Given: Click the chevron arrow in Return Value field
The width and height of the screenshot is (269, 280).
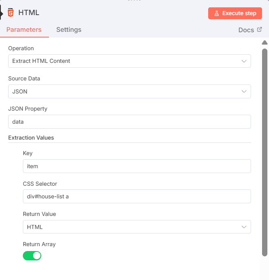Looking at the screenshot, I should (244, 227).
